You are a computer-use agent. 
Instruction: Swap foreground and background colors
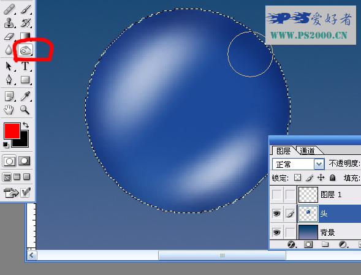pos(26,125)
